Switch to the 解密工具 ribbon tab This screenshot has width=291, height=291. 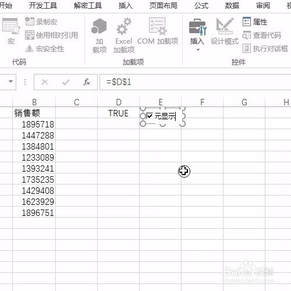pyautogui.click(x=88, y=6)
